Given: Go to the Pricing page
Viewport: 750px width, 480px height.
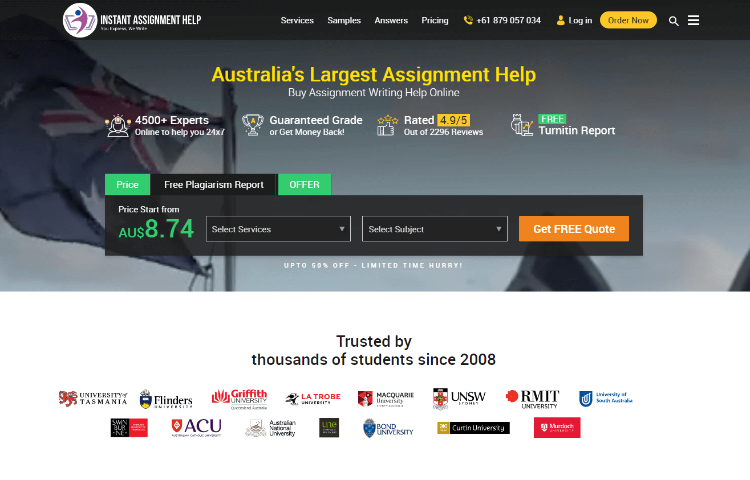Looking at the screenshot, I should coord(435,20).
